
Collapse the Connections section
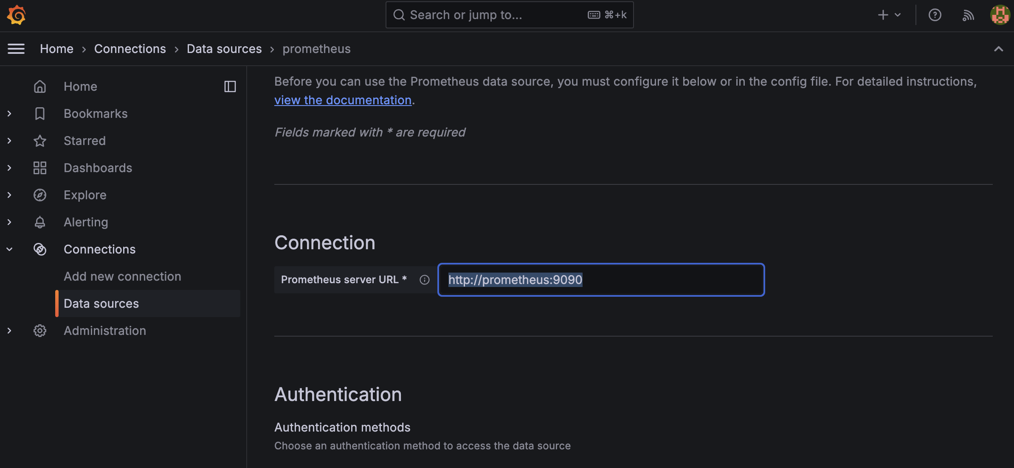(x=9, y=249)
